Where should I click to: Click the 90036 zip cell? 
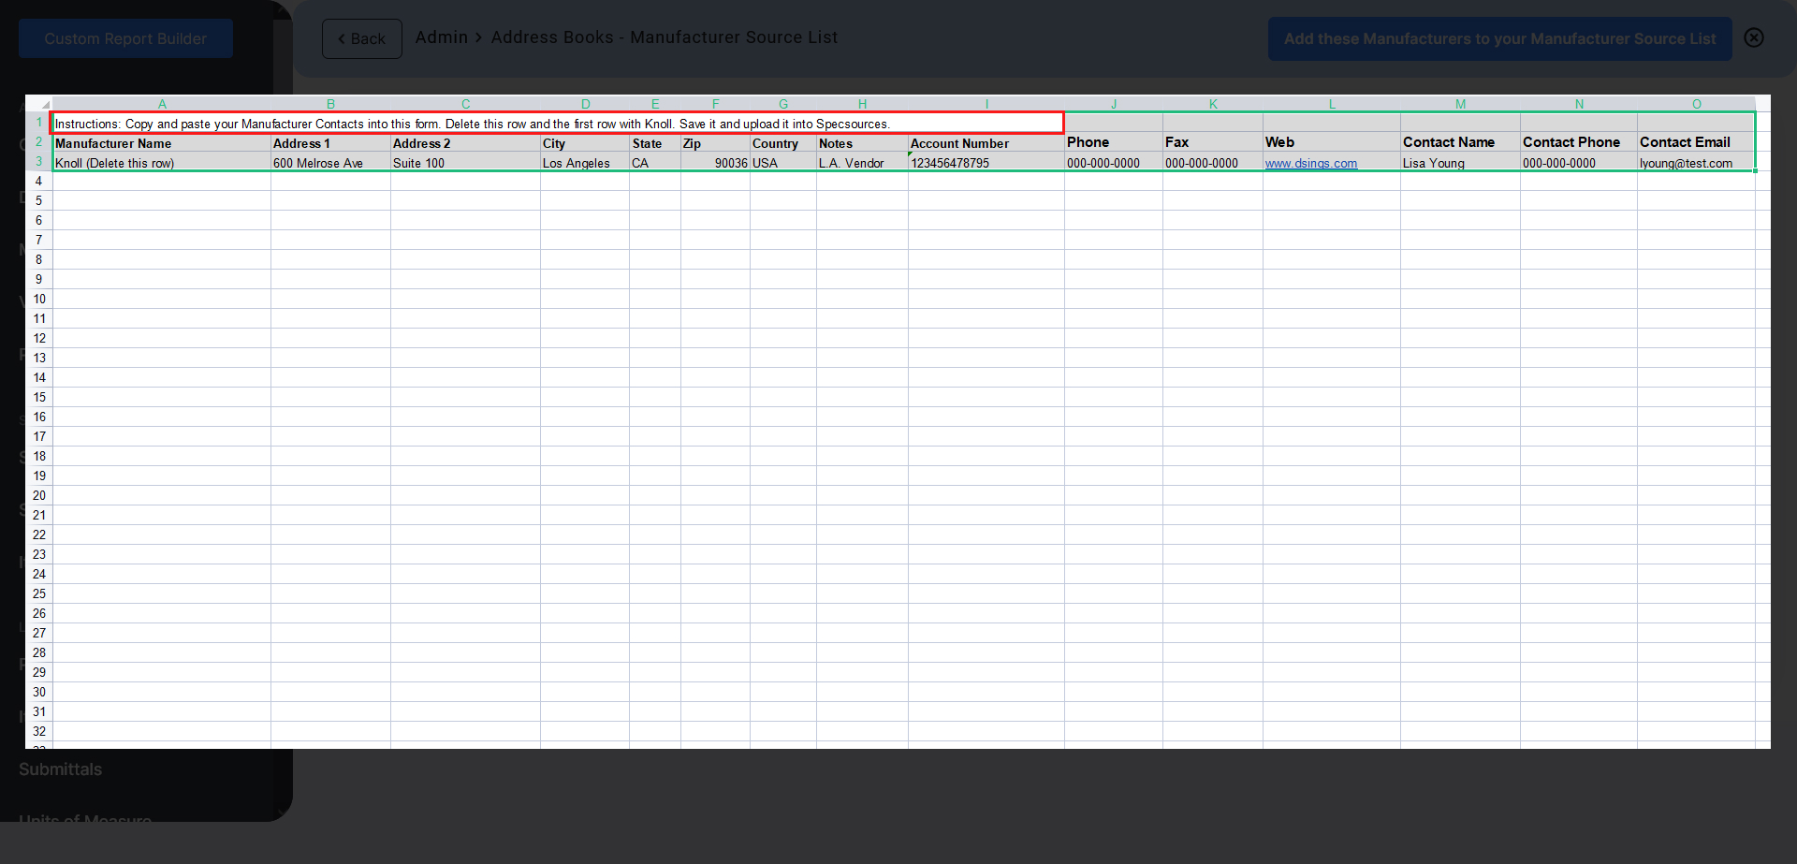coord(715,163)
